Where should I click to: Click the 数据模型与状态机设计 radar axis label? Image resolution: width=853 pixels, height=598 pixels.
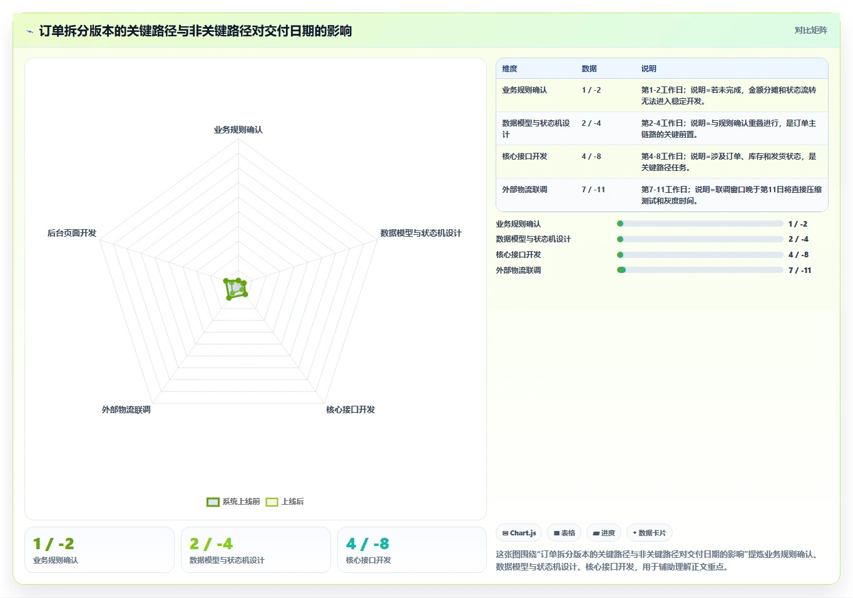[421, 233]
